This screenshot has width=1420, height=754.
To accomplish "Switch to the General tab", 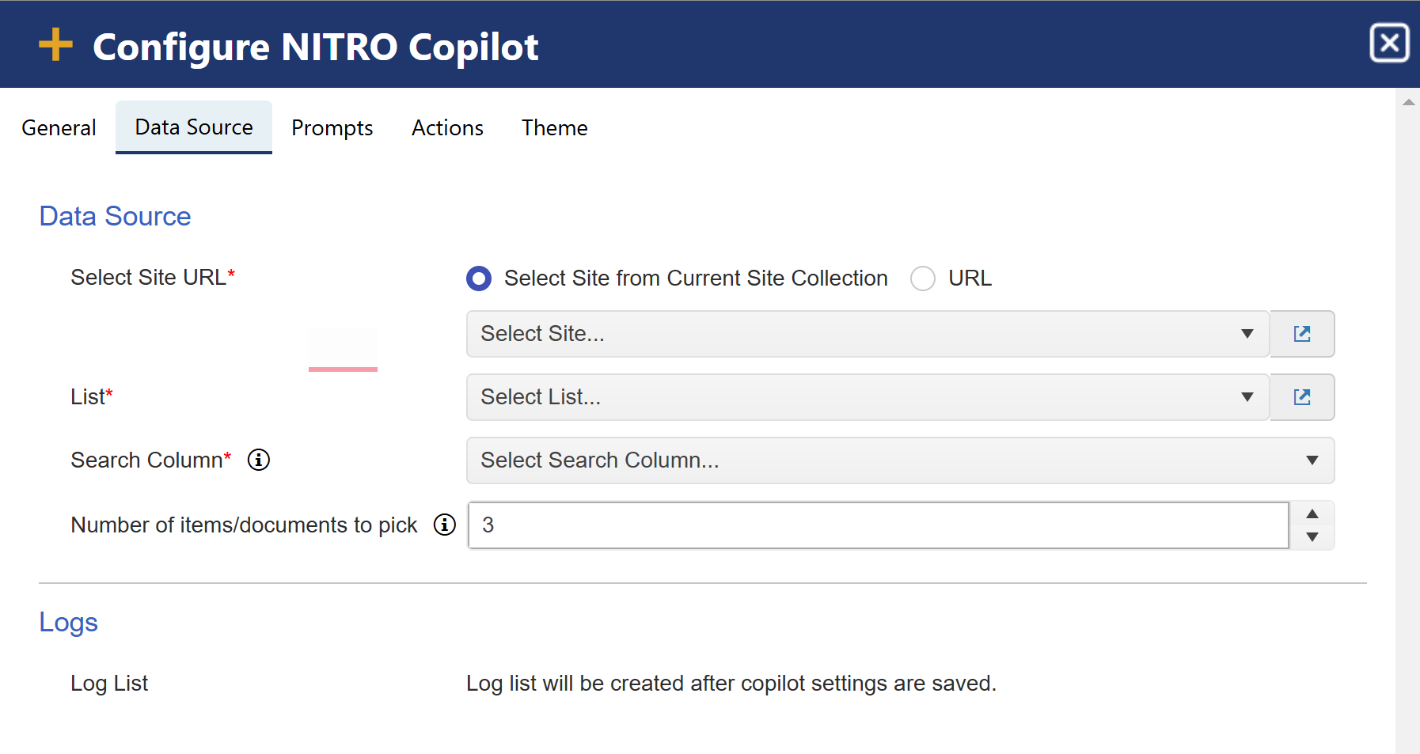I will pos(59,128).
